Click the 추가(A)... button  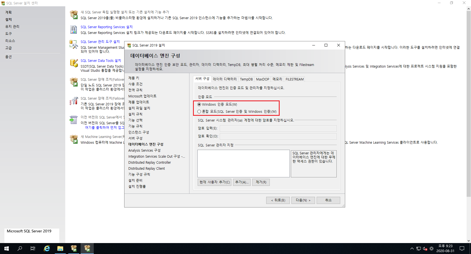pyautogui.click(x=242, y=182)
